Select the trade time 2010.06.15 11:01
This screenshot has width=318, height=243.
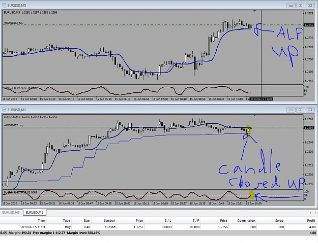pos(33,227)
